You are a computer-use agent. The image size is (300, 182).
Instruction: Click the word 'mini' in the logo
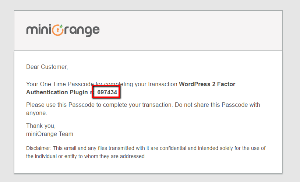39,29
